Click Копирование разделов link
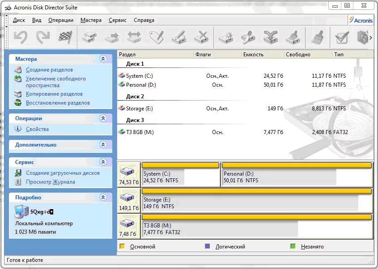Screen dimensions: 378x269 tap(54, 94)
